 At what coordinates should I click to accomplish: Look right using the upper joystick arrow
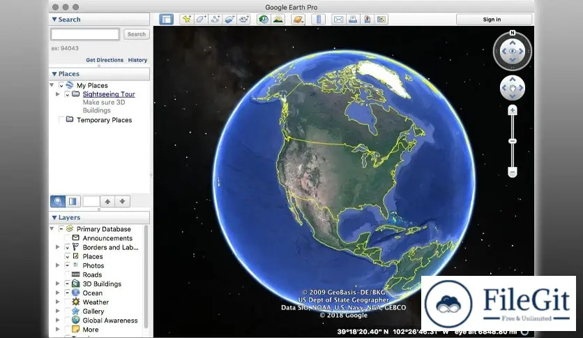click(521, 51)
